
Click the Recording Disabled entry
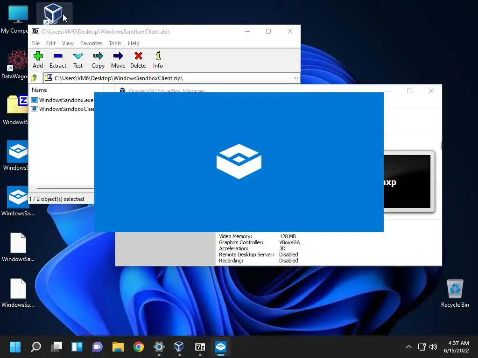pos(258,261)
